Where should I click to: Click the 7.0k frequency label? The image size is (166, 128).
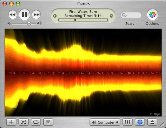pyautogui.click(x=110, y=73)
